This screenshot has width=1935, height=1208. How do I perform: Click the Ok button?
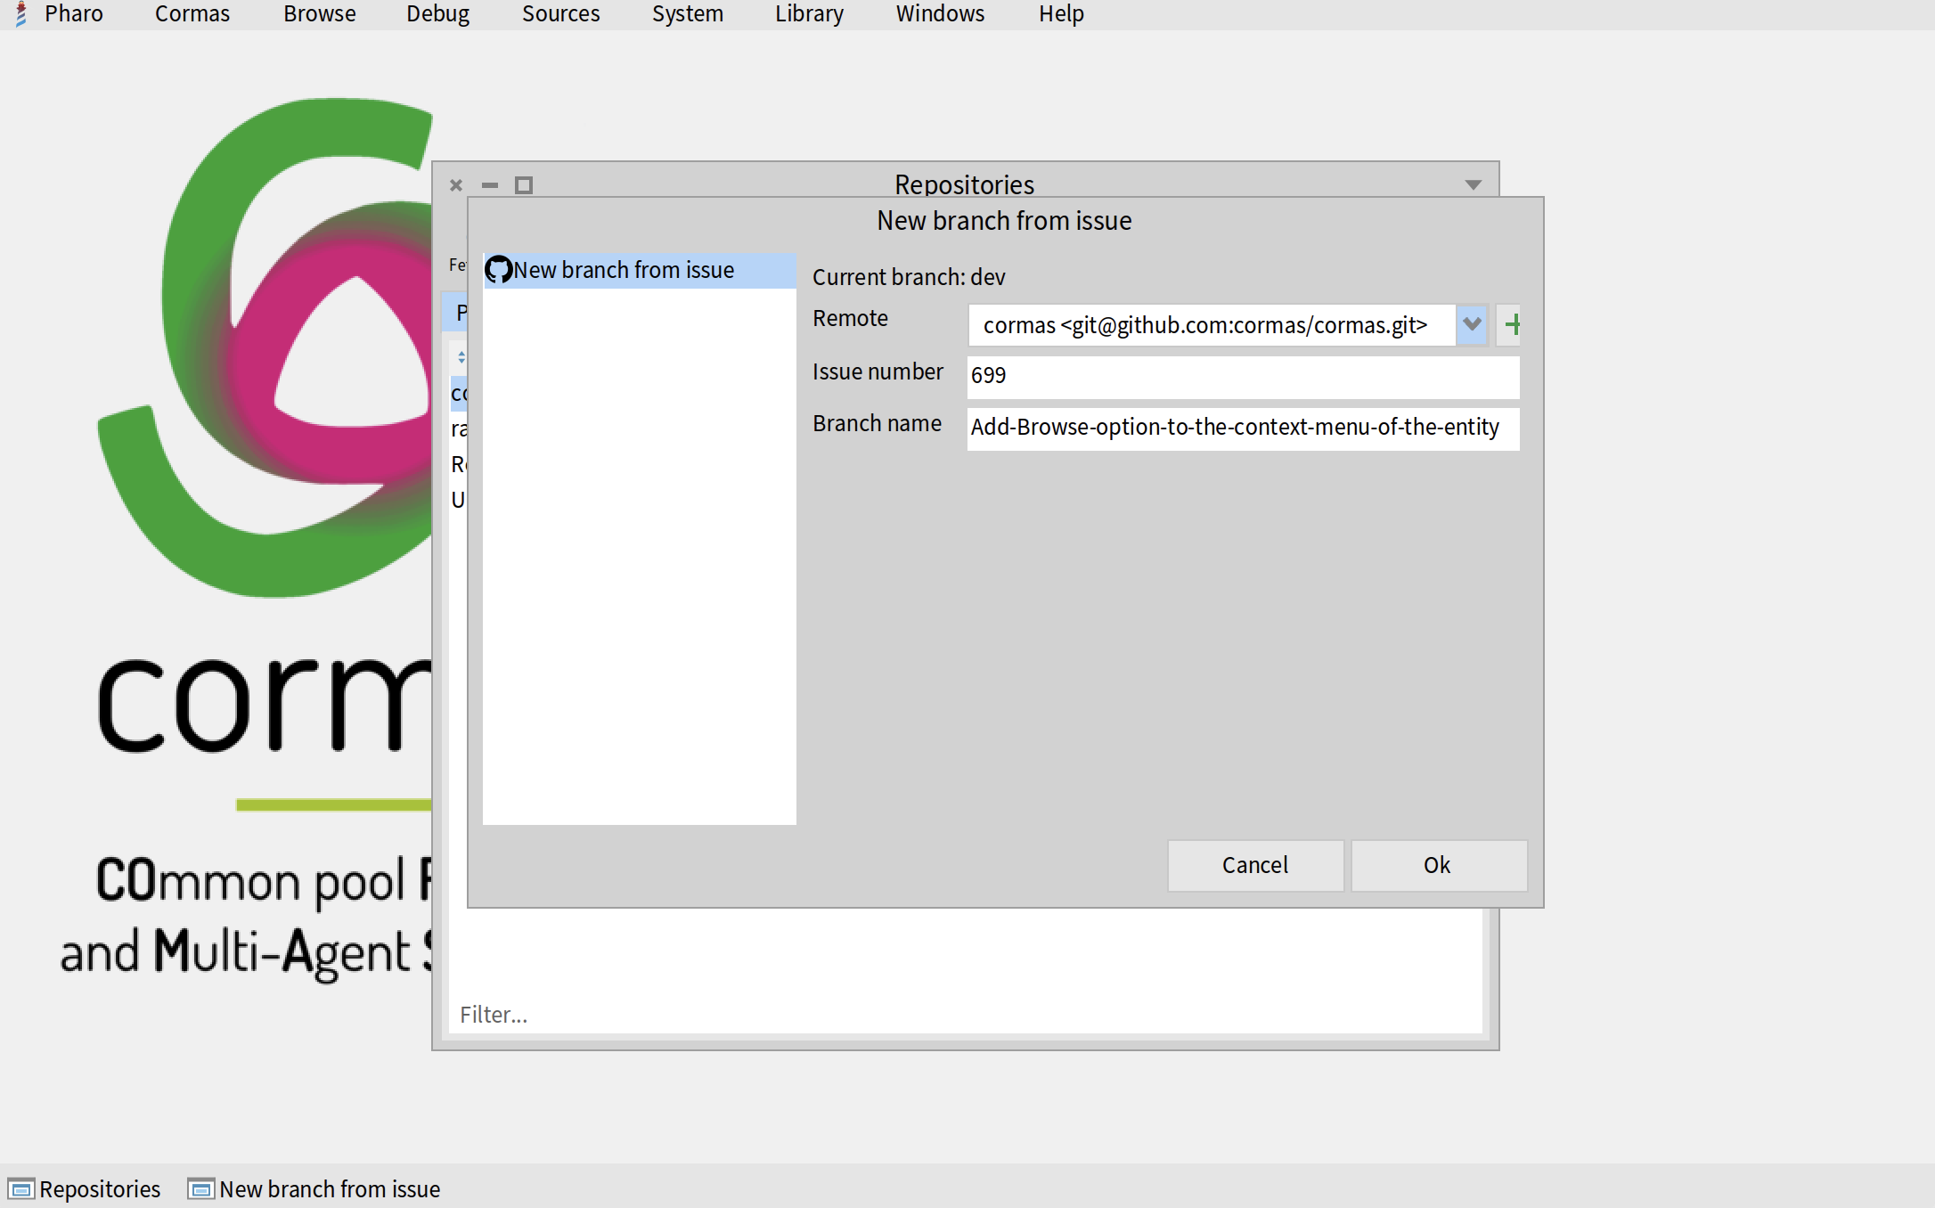(1438, 865)
